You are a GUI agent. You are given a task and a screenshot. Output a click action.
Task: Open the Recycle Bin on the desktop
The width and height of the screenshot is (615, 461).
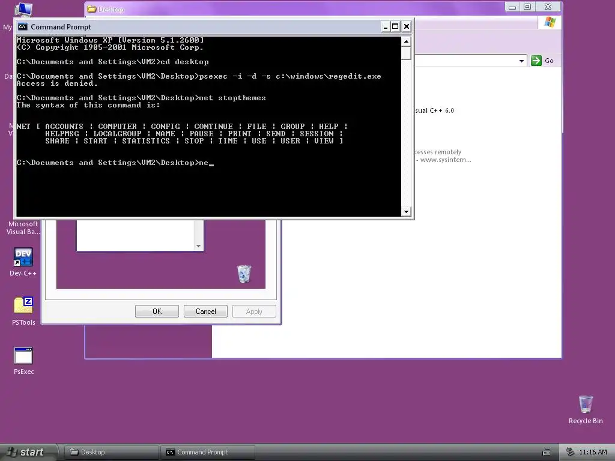[586, 409]
